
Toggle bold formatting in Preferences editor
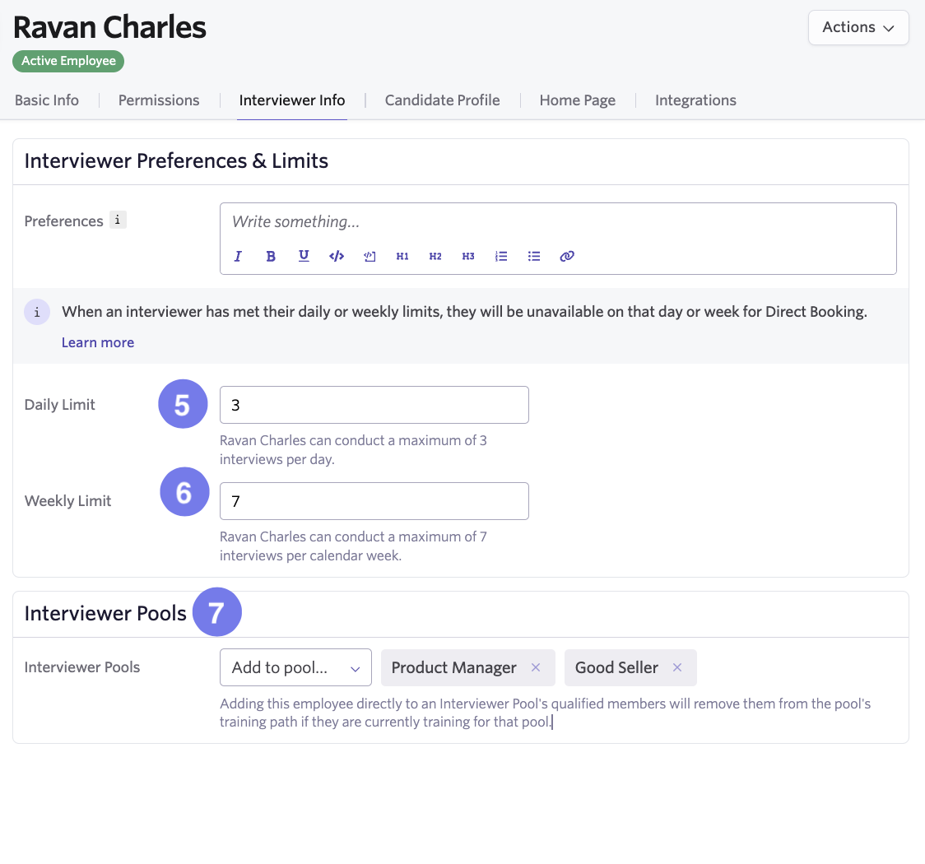(271, 256)
